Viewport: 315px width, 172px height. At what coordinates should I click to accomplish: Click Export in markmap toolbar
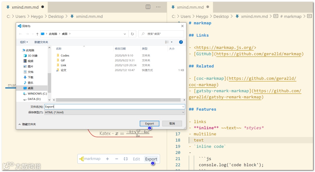coord(151,159)
